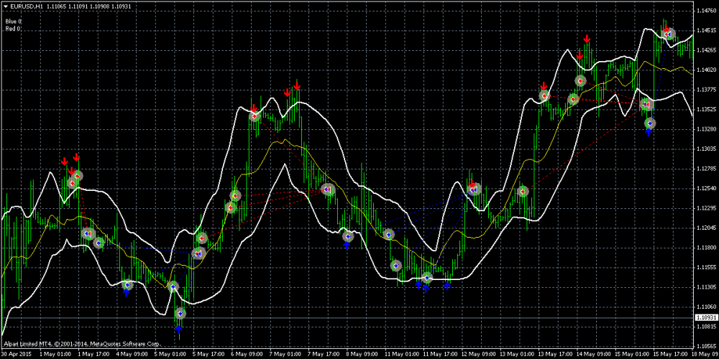Click the 1.11305 price axis label

[706, 287]
